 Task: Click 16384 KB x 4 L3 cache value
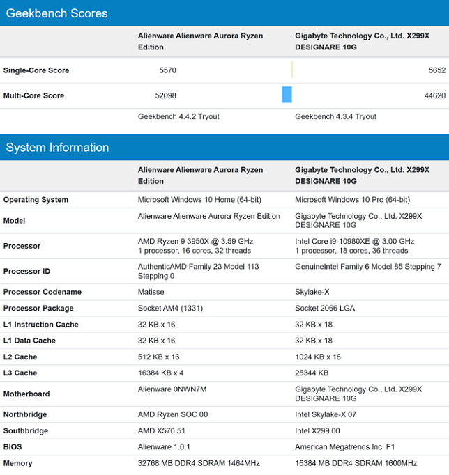click(x=160, y=373)
